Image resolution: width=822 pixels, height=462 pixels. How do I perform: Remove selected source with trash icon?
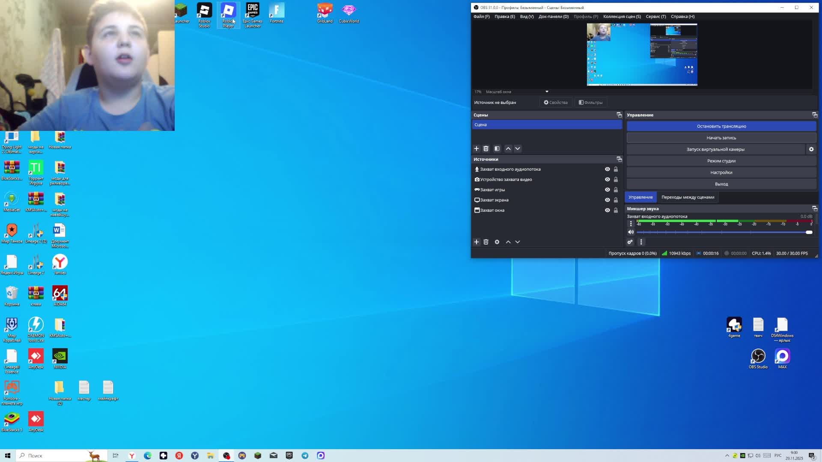[x=486, y=242]
